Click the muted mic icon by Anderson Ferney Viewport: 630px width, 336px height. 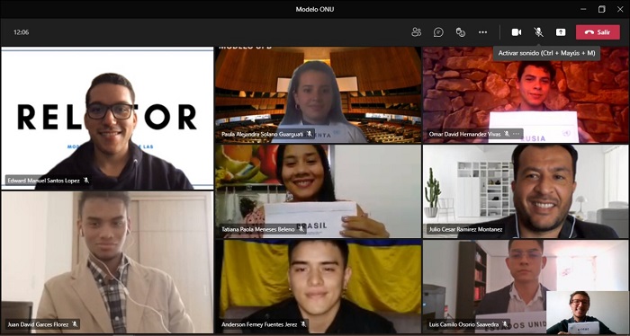303,324
